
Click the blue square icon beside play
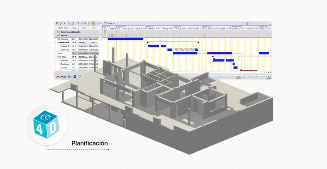coord(75,76)
